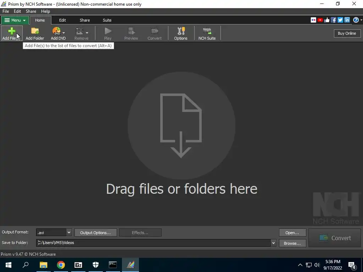This screenshot has height=272, width=363.
Task: Open the Edit menu in menu bar
Action: (17, 11)
